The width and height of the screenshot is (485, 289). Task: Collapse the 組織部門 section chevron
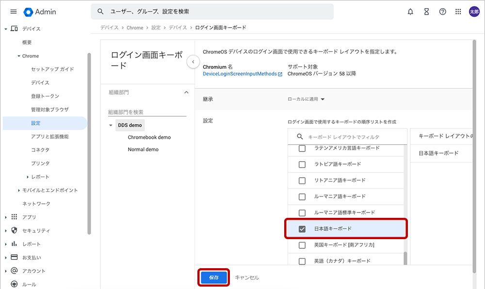pos(186,92)
